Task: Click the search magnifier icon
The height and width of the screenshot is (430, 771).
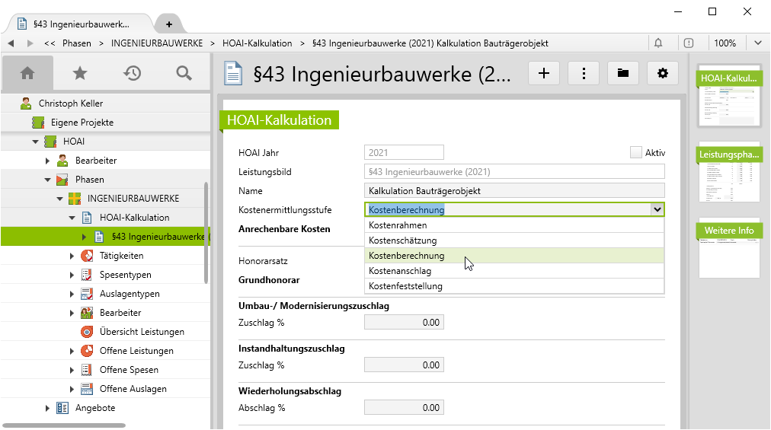Action: click(x=184, y=73)
